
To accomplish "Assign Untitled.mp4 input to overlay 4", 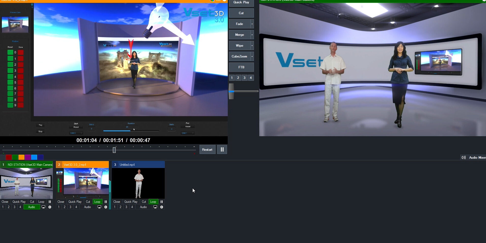I will point(132,207).
